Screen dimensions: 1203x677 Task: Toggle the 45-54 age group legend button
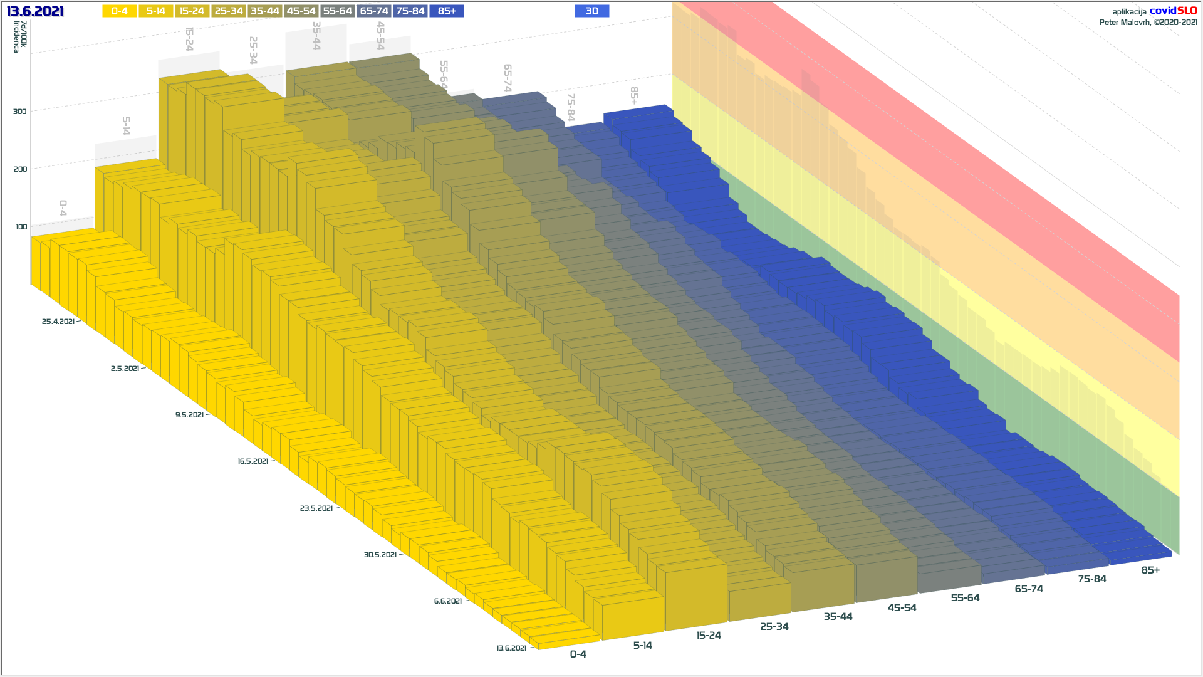pyautogui.click(x=301, y=11)
